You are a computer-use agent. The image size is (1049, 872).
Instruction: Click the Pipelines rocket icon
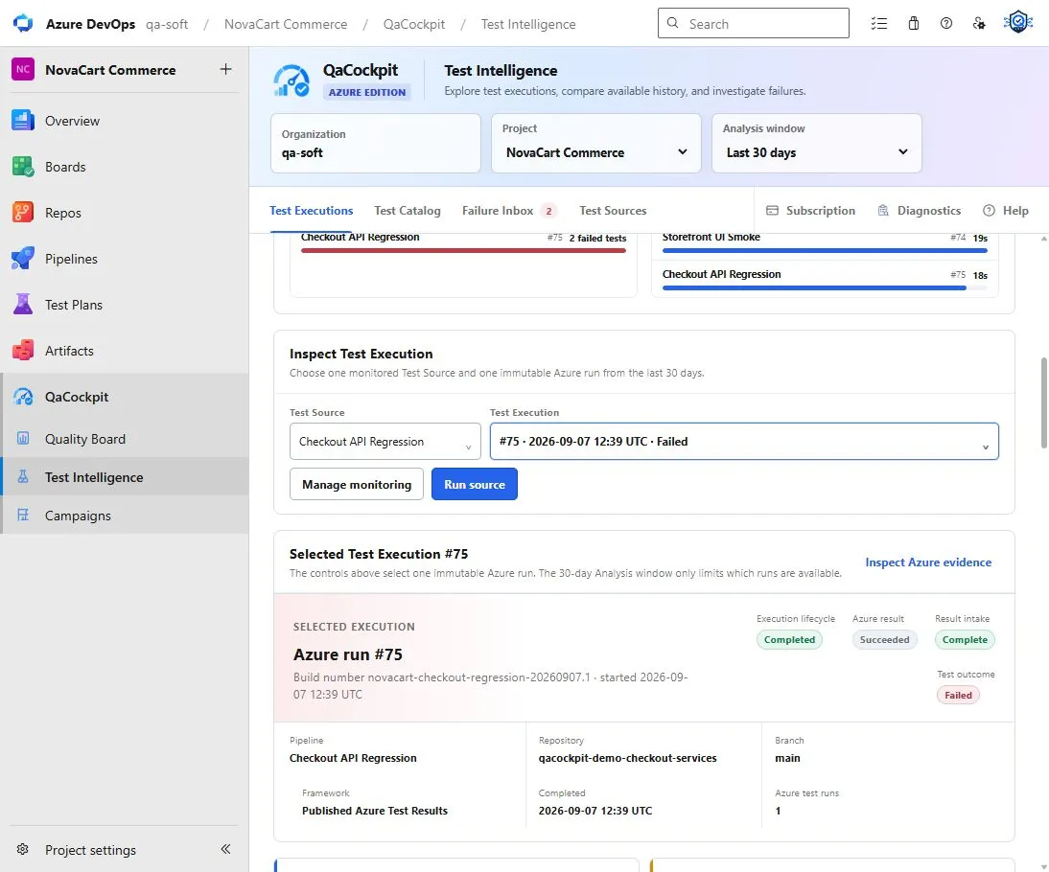pyautogui.click(x=23, y=258)
